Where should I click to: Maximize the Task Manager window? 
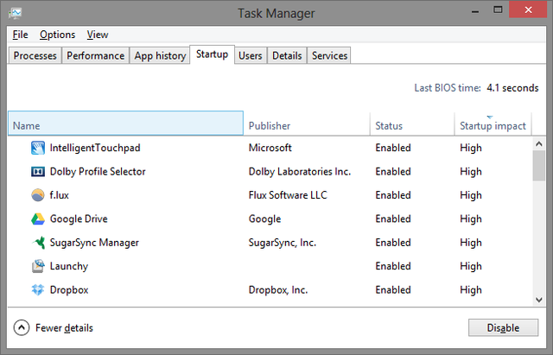[x=498, y=10]
